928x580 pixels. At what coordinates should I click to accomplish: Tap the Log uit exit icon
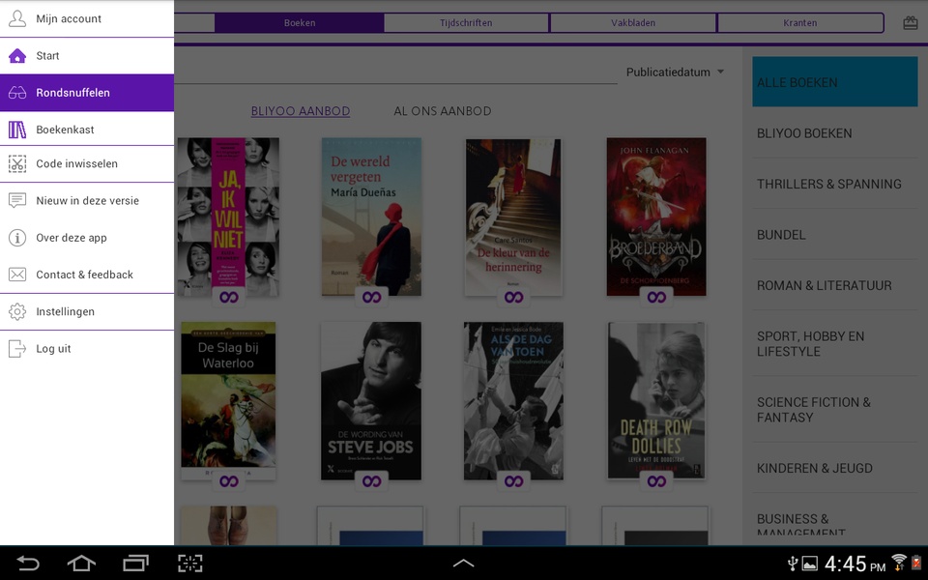point(17,349)
